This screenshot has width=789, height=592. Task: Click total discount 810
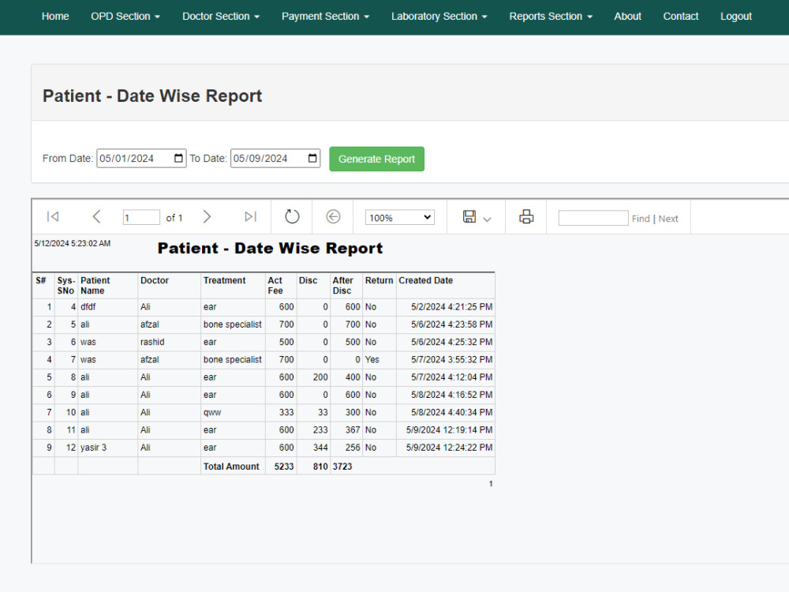click(x=320, y=466)
